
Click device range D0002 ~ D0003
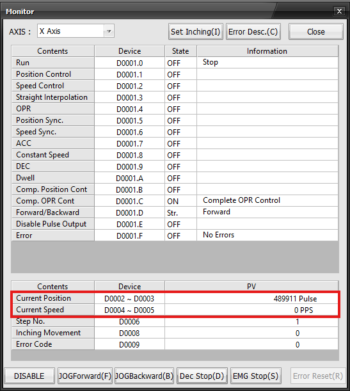tap(129, 299)
